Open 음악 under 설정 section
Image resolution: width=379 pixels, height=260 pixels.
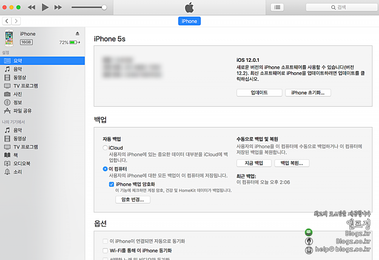click(x=42, y=69)
